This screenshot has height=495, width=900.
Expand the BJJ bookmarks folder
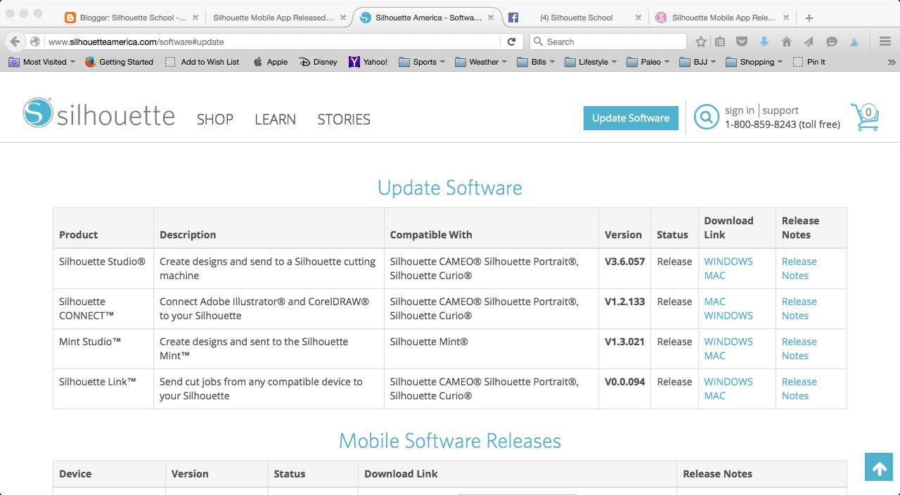pyautogui.click(x=697, y=62)
